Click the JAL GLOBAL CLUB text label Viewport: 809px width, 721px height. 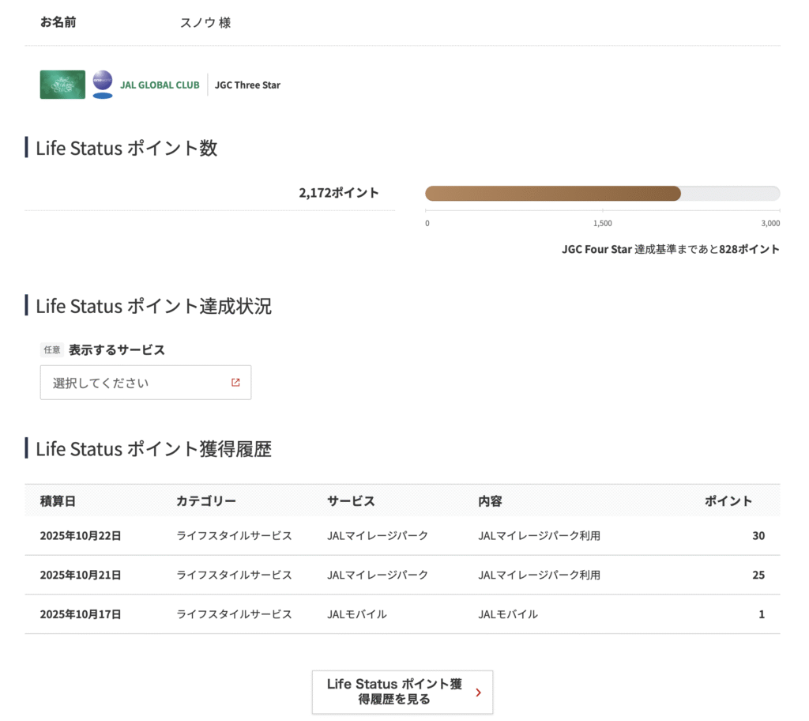click(160, 85)
